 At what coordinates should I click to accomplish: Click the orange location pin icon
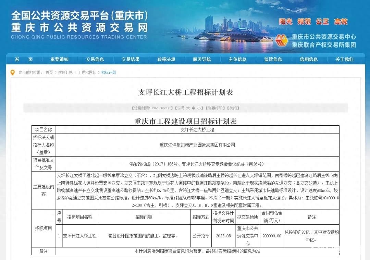13,72
